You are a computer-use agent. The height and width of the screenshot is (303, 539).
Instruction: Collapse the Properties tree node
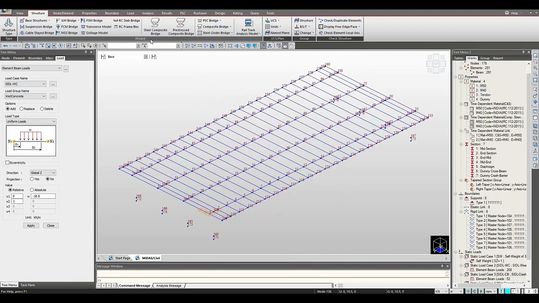point(456,77)
